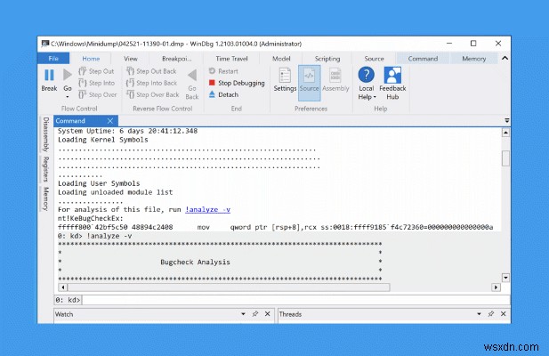This screenshot has width=549, height=356.
Task: Click Step Into Back
Action: point(152,83)
